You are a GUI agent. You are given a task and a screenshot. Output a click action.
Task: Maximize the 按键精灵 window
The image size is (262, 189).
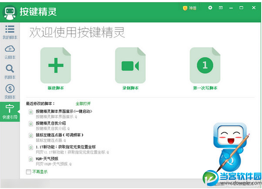tap(241, 8)
